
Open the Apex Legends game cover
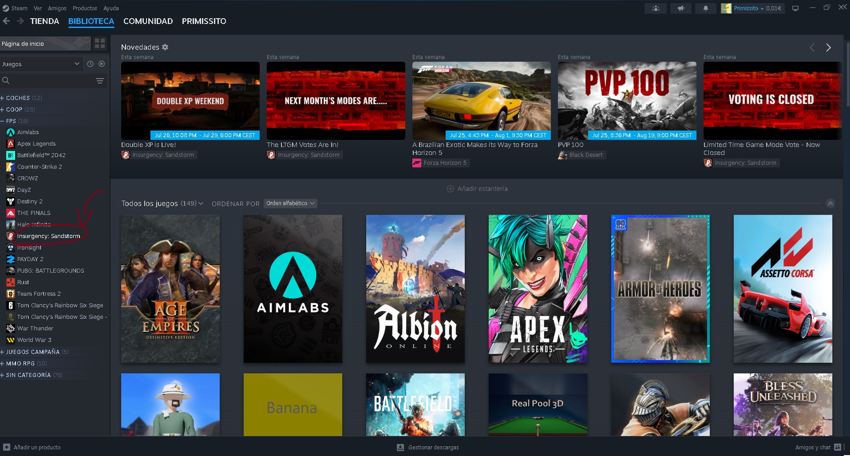pyautogui.click(x=538, y=289)
